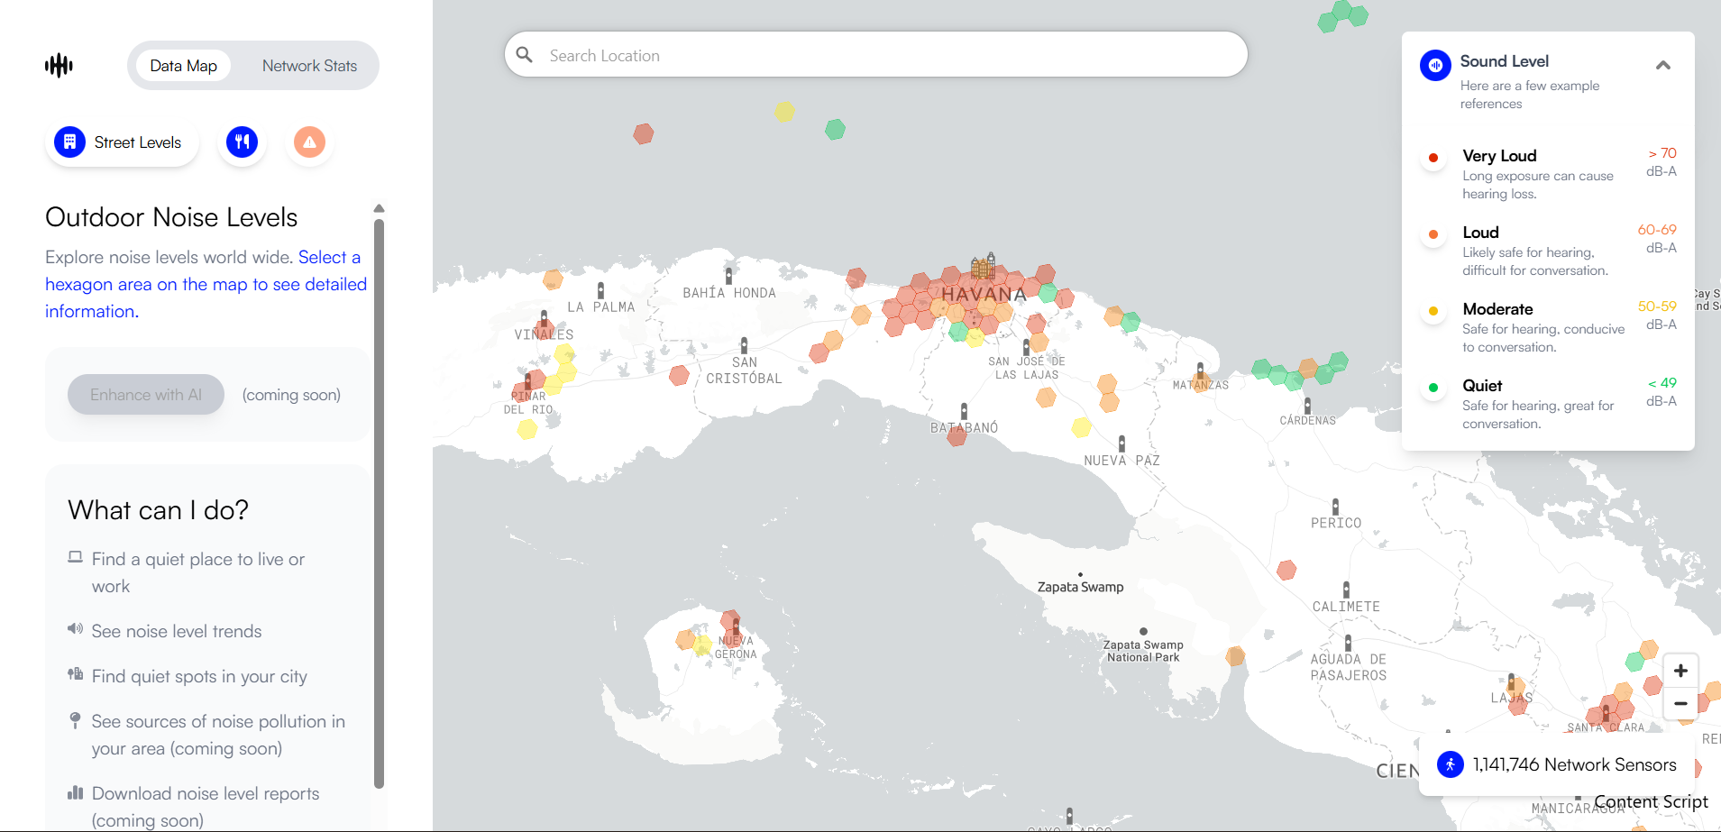Click the '50-59 dB-A' value

[1658, 315]
